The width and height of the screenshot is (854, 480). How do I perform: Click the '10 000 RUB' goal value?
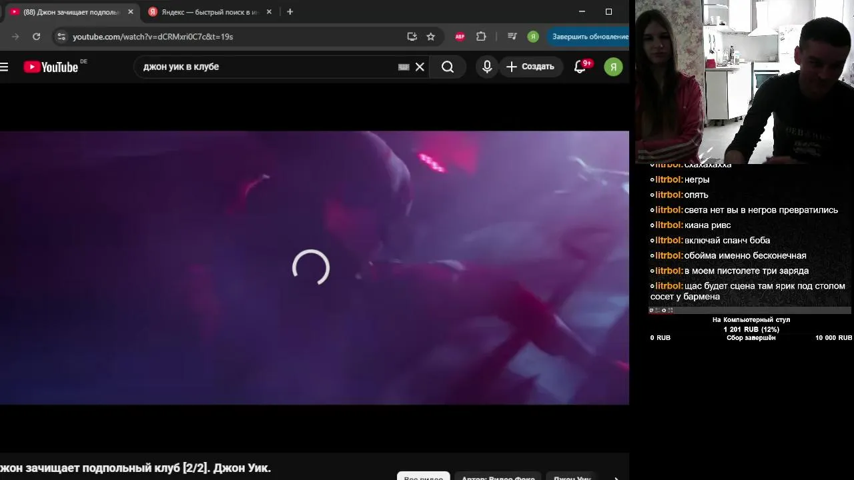(833, 338)
